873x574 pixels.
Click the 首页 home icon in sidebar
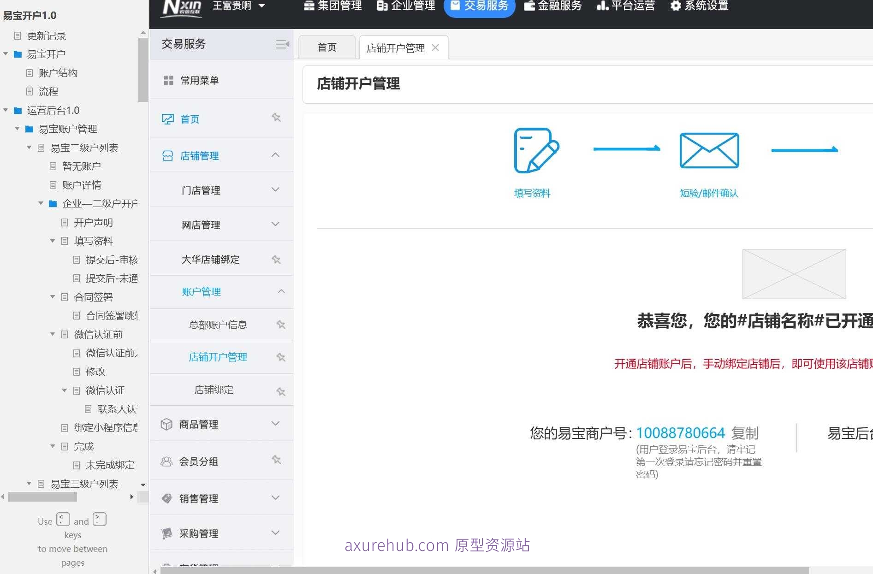tap(167, 118)
